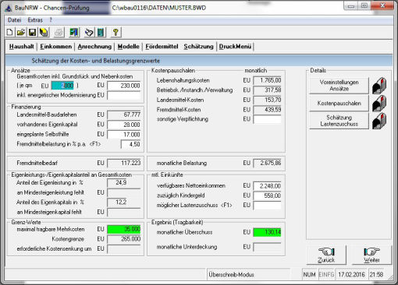Click the Fremdmittelbelastung percent field 4,50

(130, 144)
